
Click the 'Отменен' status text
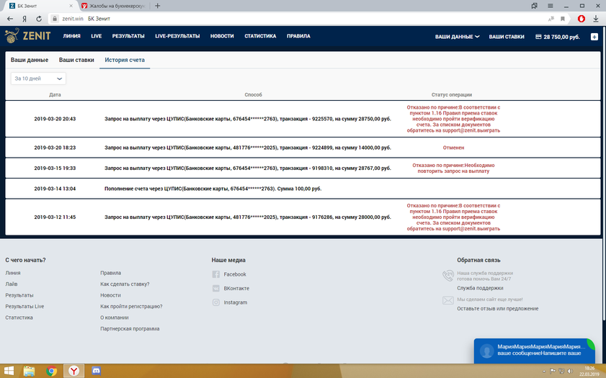(x=453, y=148)
